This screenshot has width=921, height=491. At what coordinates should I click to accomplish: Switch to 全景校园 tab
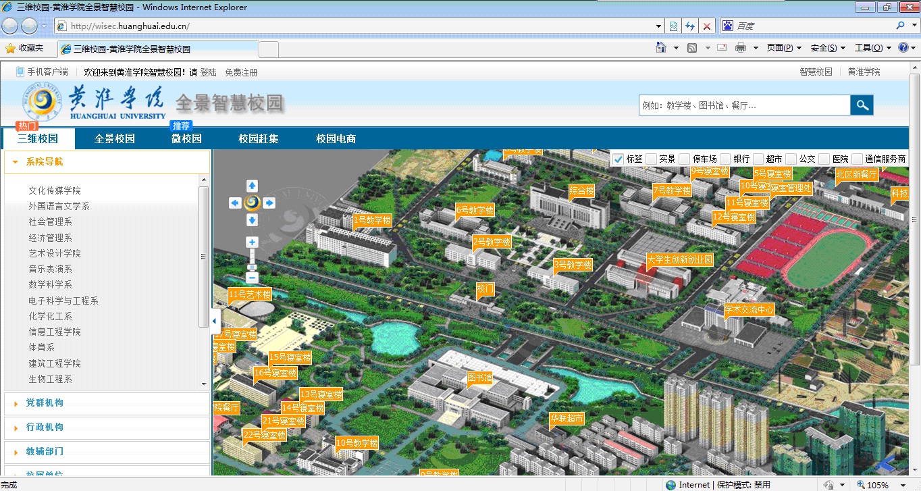115,138
